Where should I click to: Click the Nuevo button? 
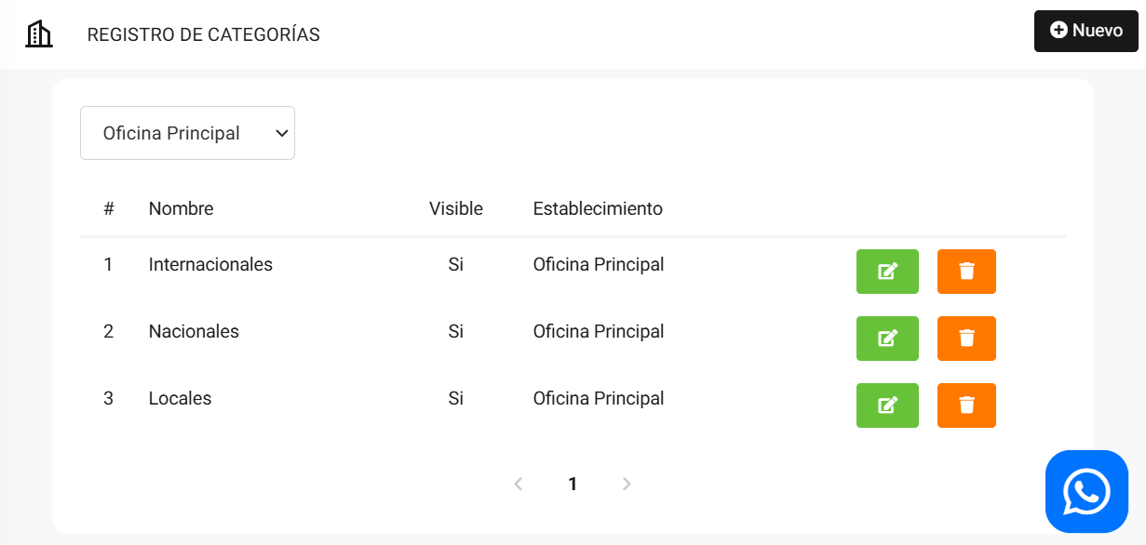(1085, 31)
